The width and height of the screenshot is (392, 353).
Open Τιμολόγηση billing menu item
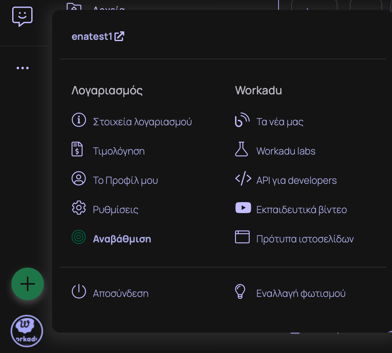tap(118, 151)
